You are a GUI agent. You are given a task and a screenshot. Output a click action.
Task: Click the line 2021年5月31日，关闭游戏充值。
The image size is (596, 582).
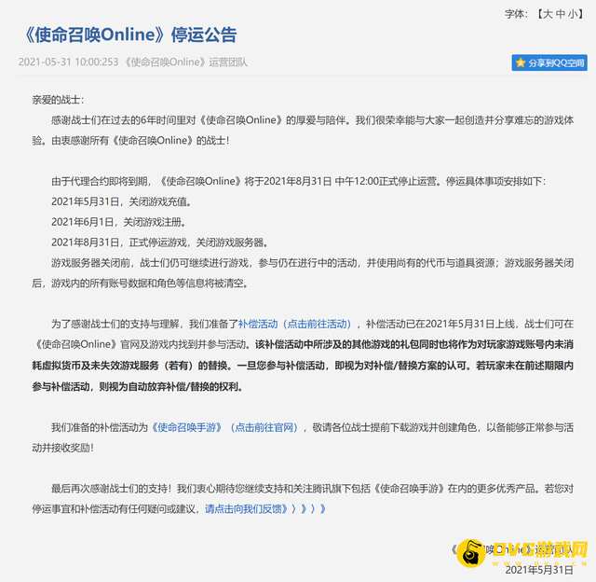point(121,201)
